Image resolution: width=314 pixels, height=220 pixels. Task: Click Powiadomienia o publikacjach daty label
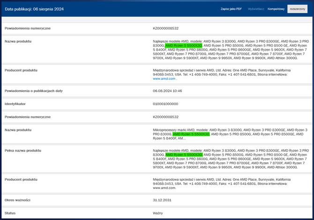34,91
